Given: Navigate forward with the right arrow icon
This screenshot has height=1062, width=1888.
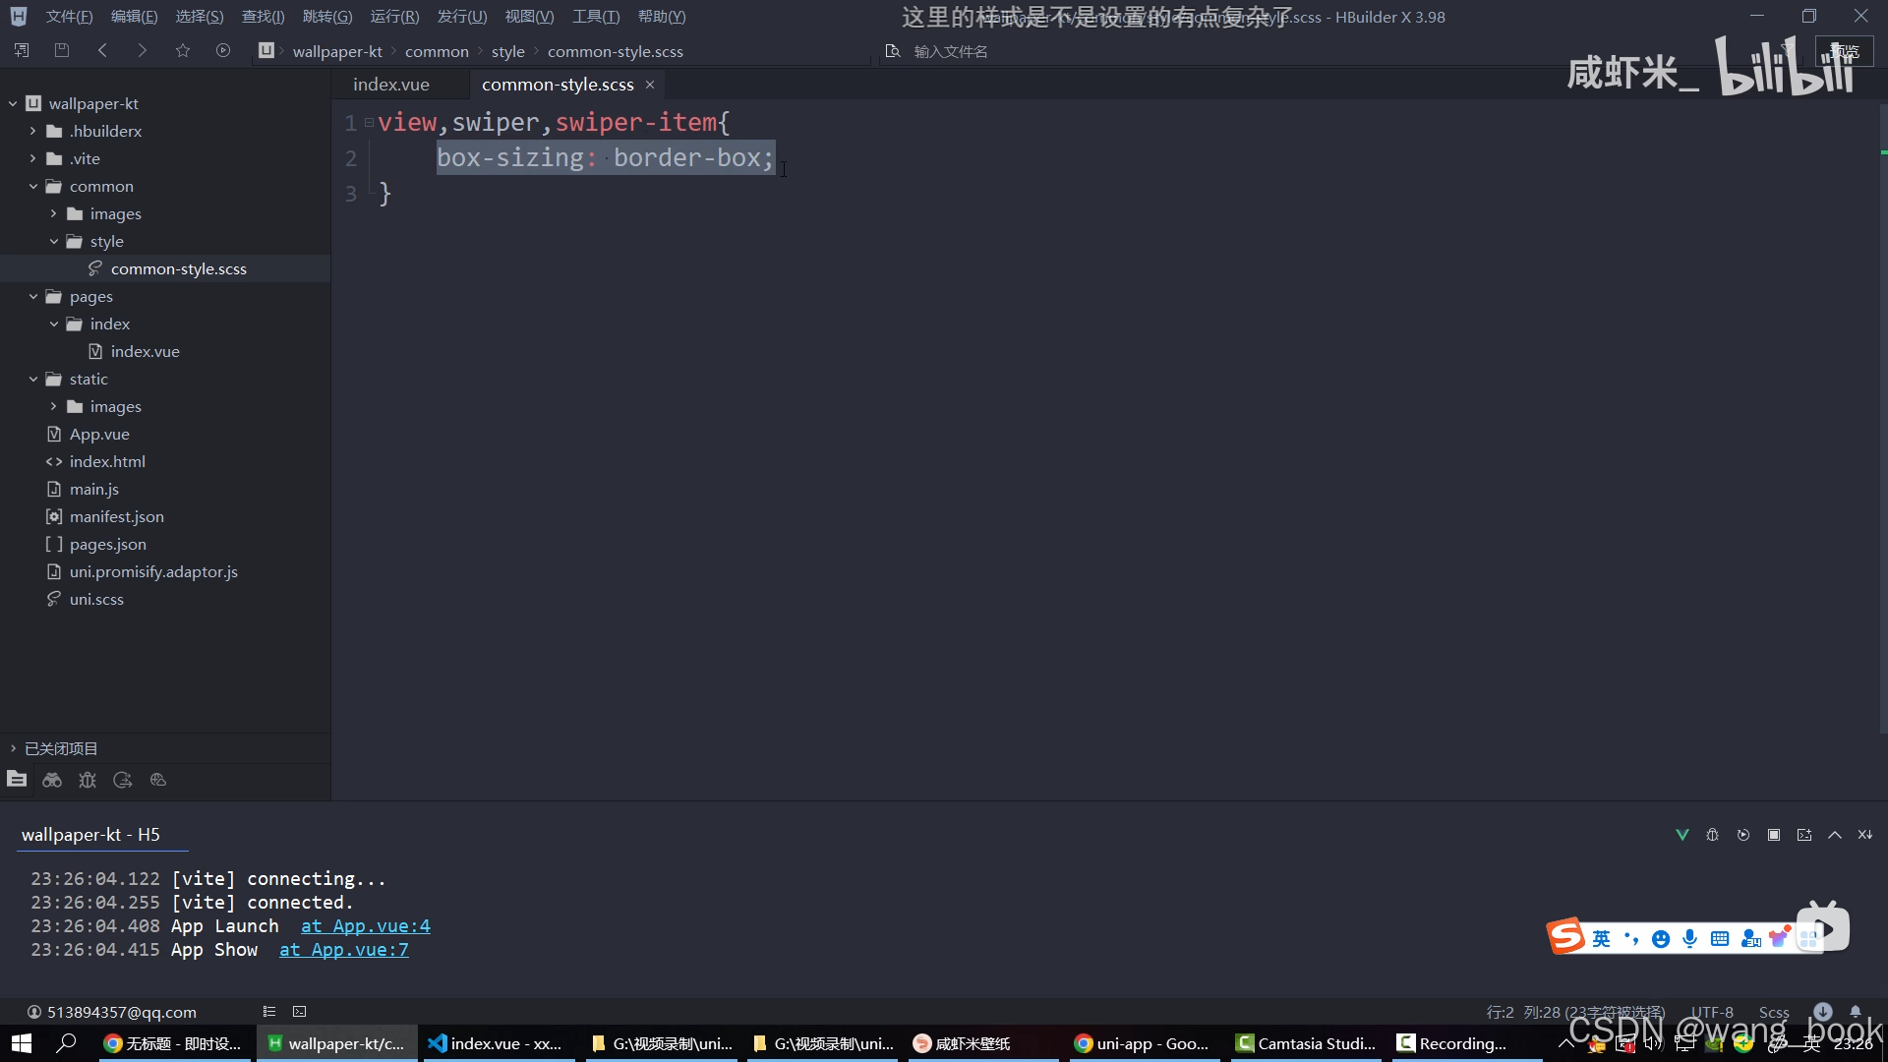Looking at the screenshot, I should (143, 50).
